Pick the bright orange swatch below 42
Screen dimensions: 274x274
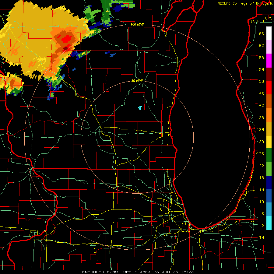click(269, 115)
